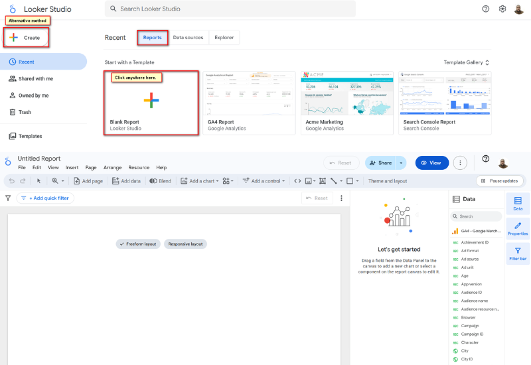The width and height of the screenshot is (531, 365).
Task: Open the line type dropdown arrow
Action: [x=341, y=181]
